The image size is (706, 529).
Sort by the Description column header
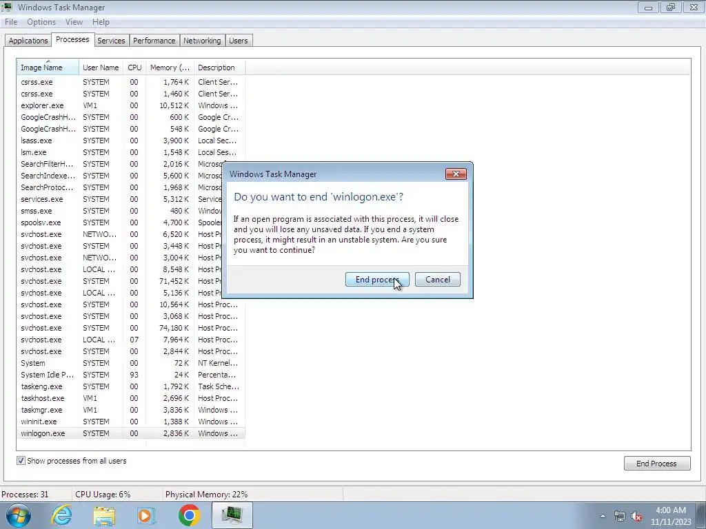(x=219, y=67)
